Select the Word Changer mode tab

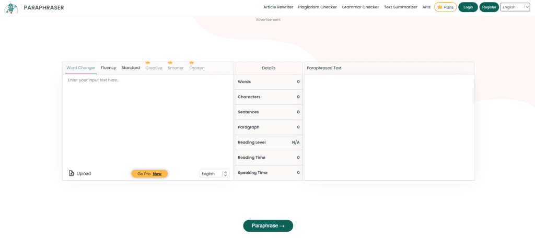81,68
